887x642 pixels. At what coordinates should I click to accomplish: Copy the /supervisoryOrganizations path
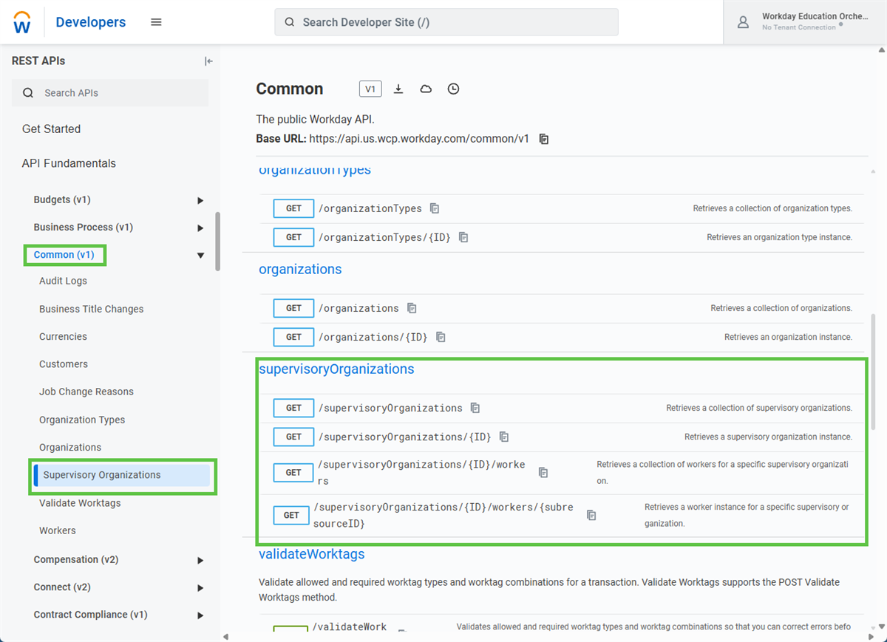pyautogui.click(x=475, y=408)
